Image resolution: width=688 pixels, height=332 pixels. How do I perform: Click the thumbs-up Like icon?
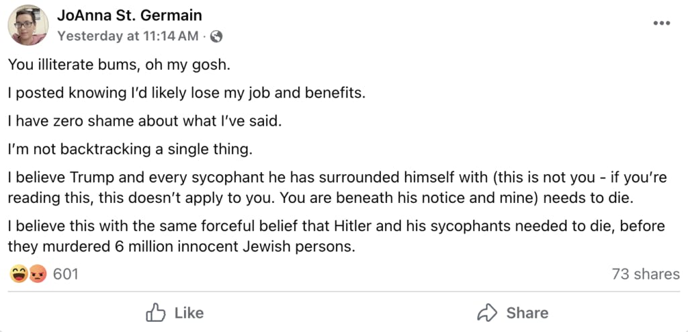(x=156, y=313)
